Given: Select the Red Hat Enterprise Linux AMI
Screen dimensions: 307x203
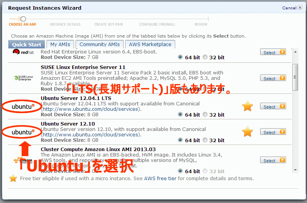Looking at the screenshot, I should 273,52.
